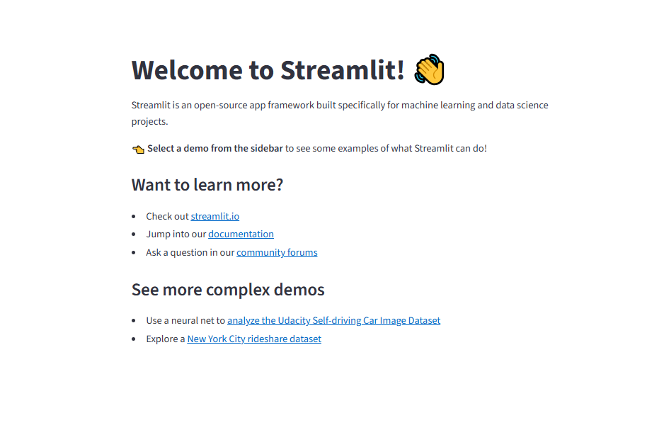664x430 pixels.
Task: Click the 'Ask a question in our' text
Action: pyautogui.click(x=190, y=252)
